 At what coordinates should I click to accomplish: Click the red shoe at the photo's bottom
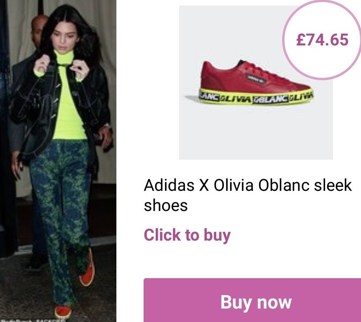pos(63,312)
